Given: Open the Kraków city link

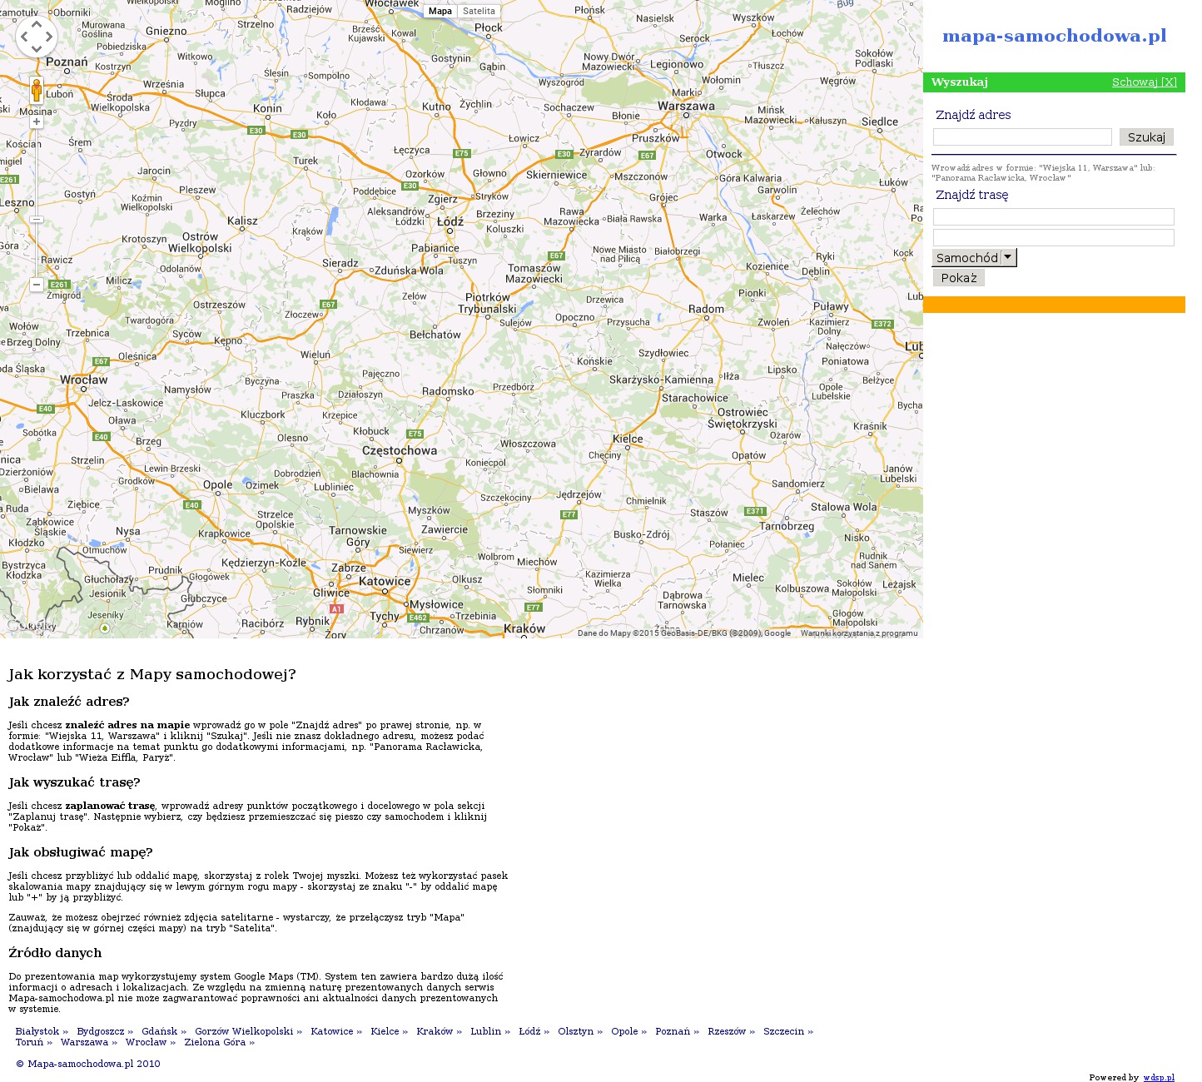Looking at the screenshot, I should click(435, 1031).
